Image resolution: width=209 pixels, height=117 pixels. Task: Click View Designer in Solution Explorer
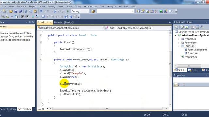pos(197,27)
